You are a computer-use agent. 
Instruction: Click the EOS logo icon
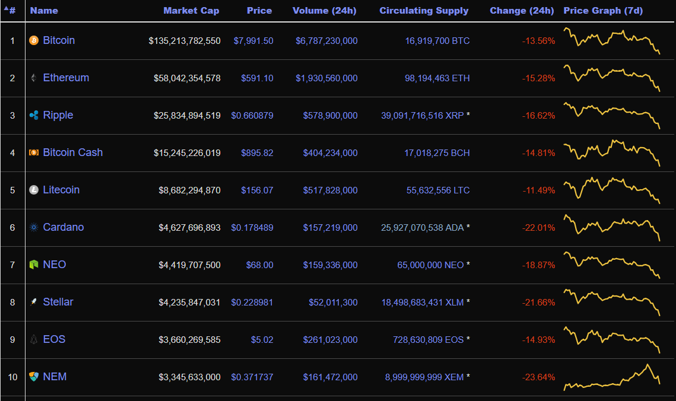[x=34, y=339]
